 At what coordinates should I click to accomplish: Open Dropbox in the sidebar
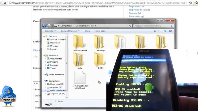[54, 46]
